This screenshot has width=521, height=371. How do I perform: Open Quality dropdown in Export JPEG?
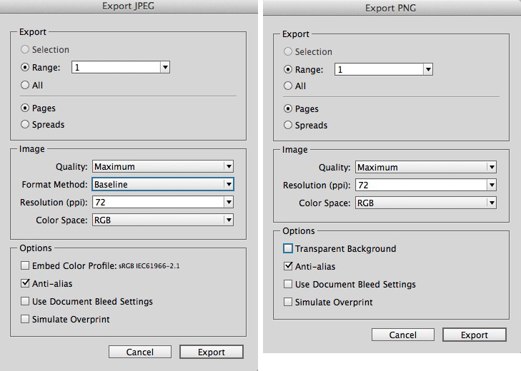tap(163, 166)
